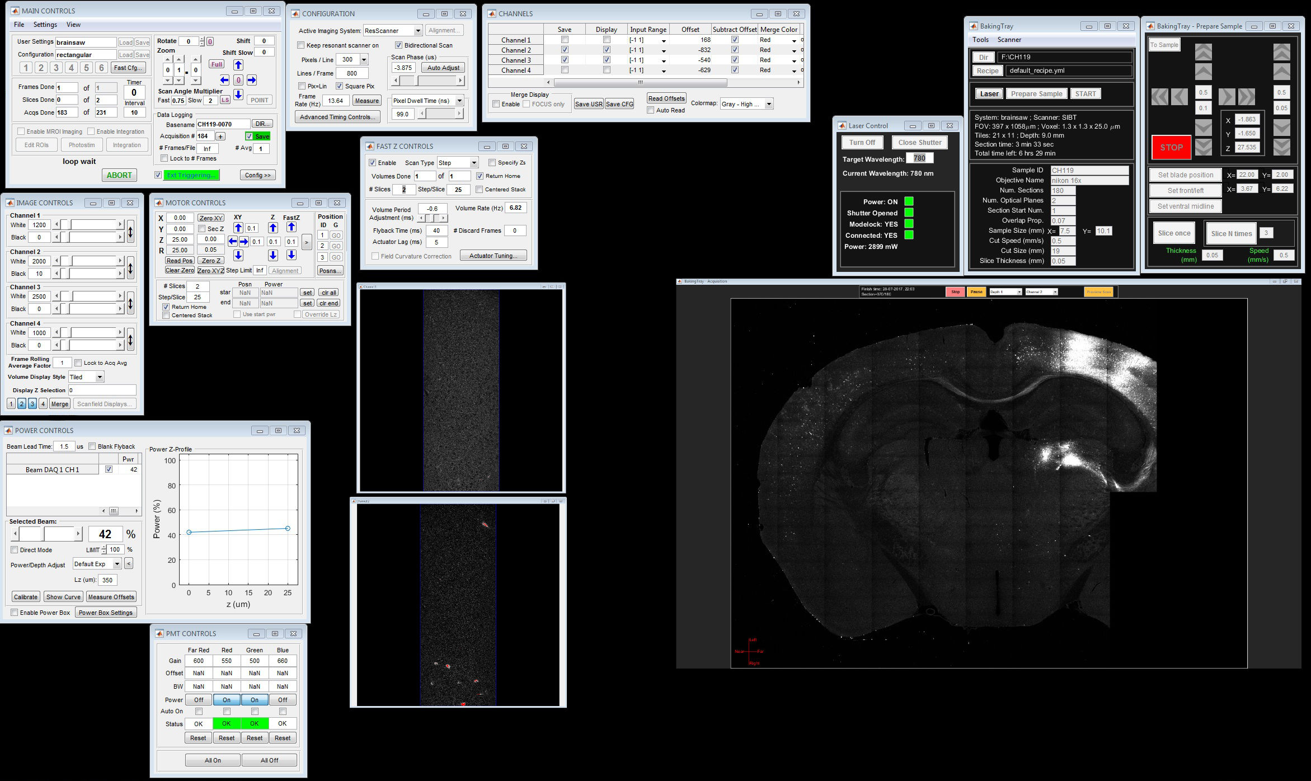Click the blue Y up arrow in Motor Controls XY
Viewport: 1311px width, 781px height.
click(238, 228)
